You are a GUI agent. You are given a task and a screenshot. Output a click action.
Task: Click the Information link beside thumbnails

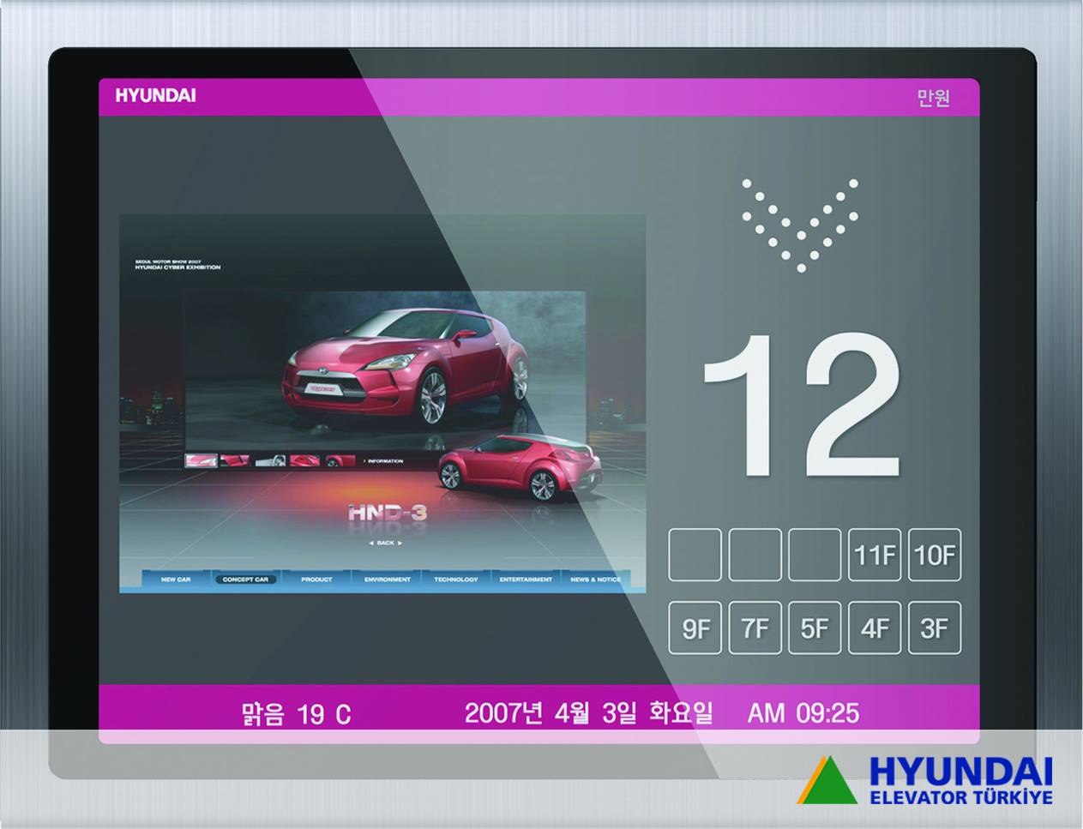pyautogui.click(x=384, y=461)
